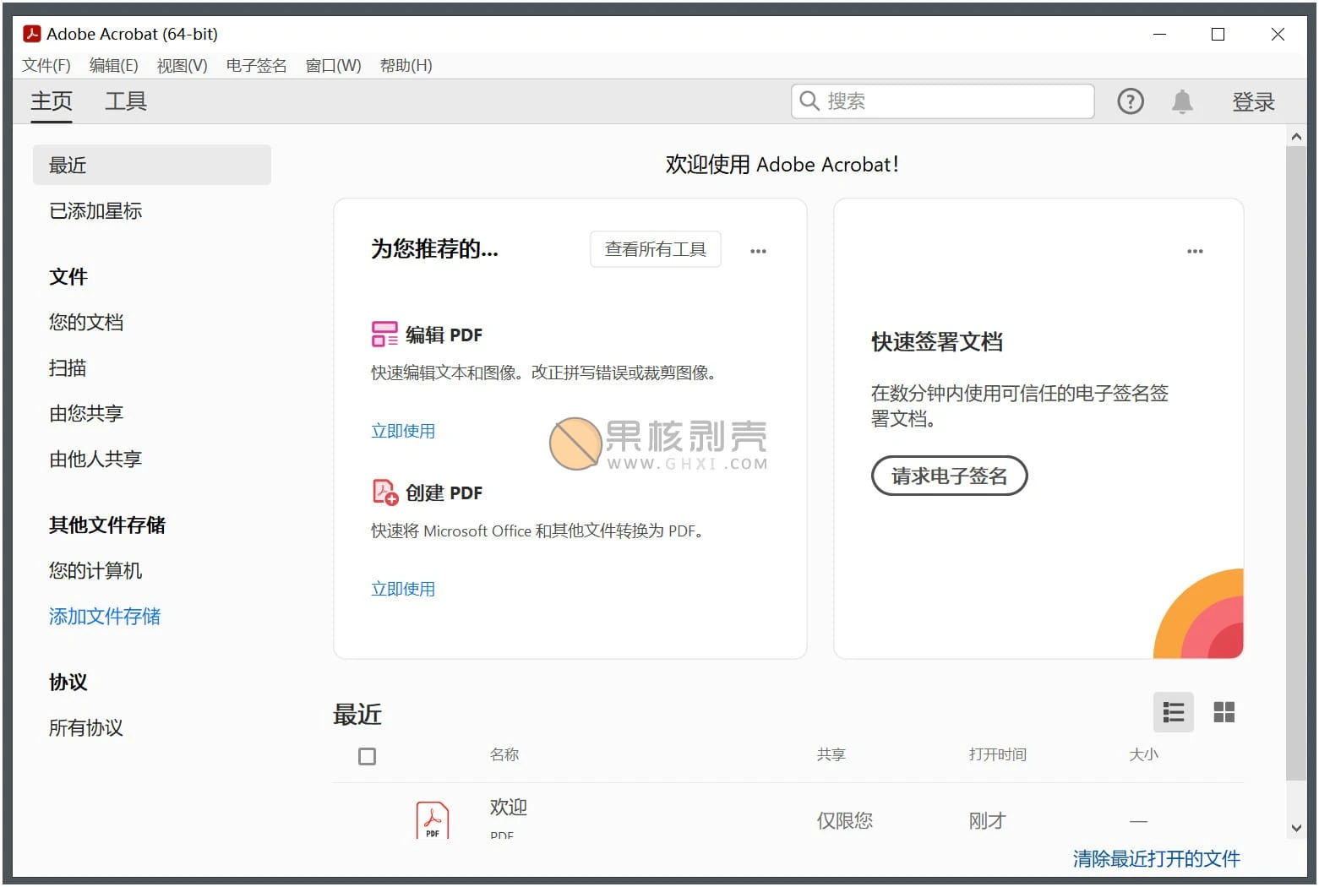The height and width of the screenshot is (887, 1319).
Task: Switch to the 工具 tab
Action: [126, 101]
